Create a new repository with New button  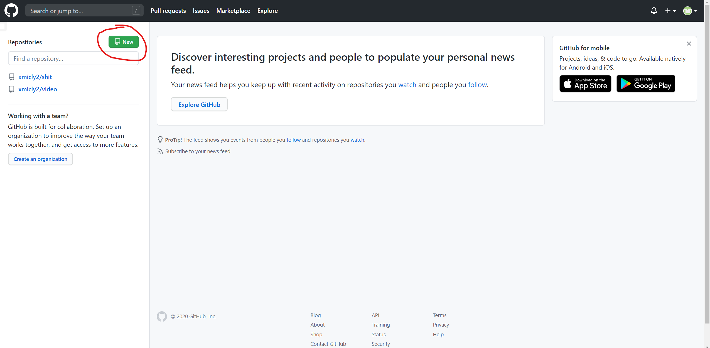[124, 42]
